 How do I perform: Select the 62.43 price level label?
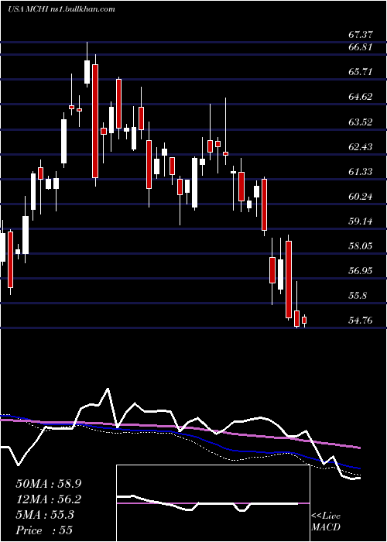tap(361, 146)
